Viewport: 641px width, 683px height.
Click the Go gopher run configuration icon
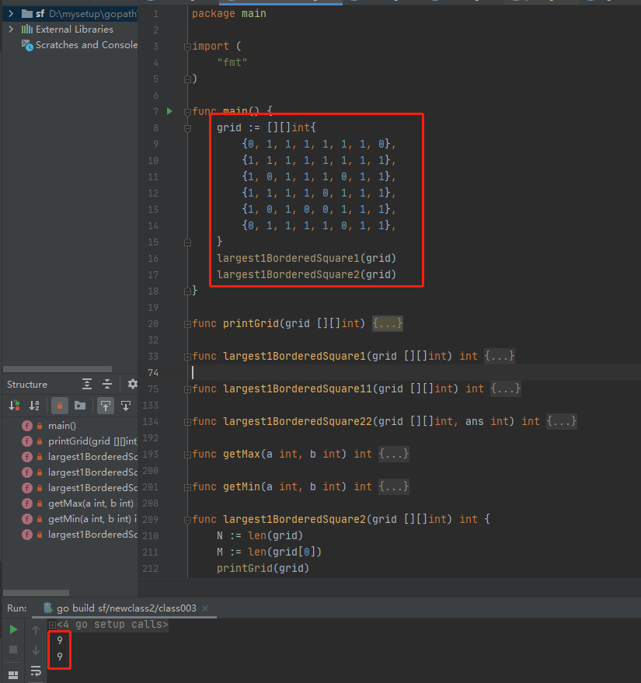48,608
